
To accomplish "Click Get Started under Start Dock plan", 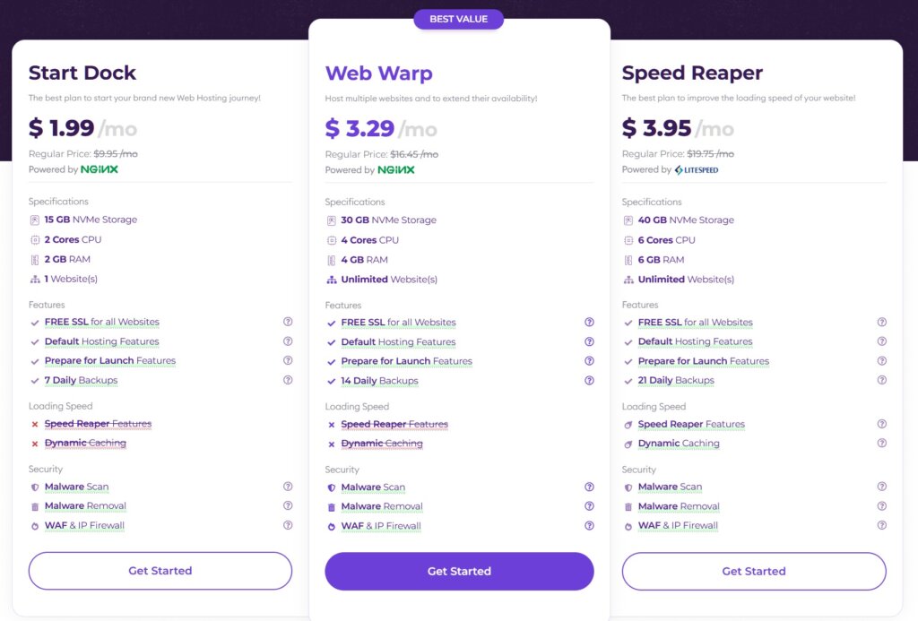I will (x=160, y=571).
